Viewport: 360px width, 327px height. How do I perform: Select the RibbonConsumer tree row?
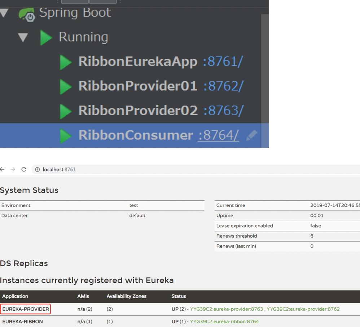point(134,136)
